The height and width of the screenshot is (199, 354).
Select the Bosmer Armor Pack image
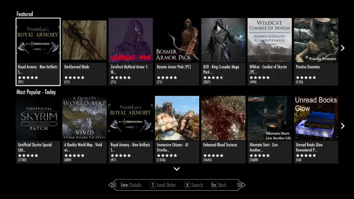[x=177, y=40]
